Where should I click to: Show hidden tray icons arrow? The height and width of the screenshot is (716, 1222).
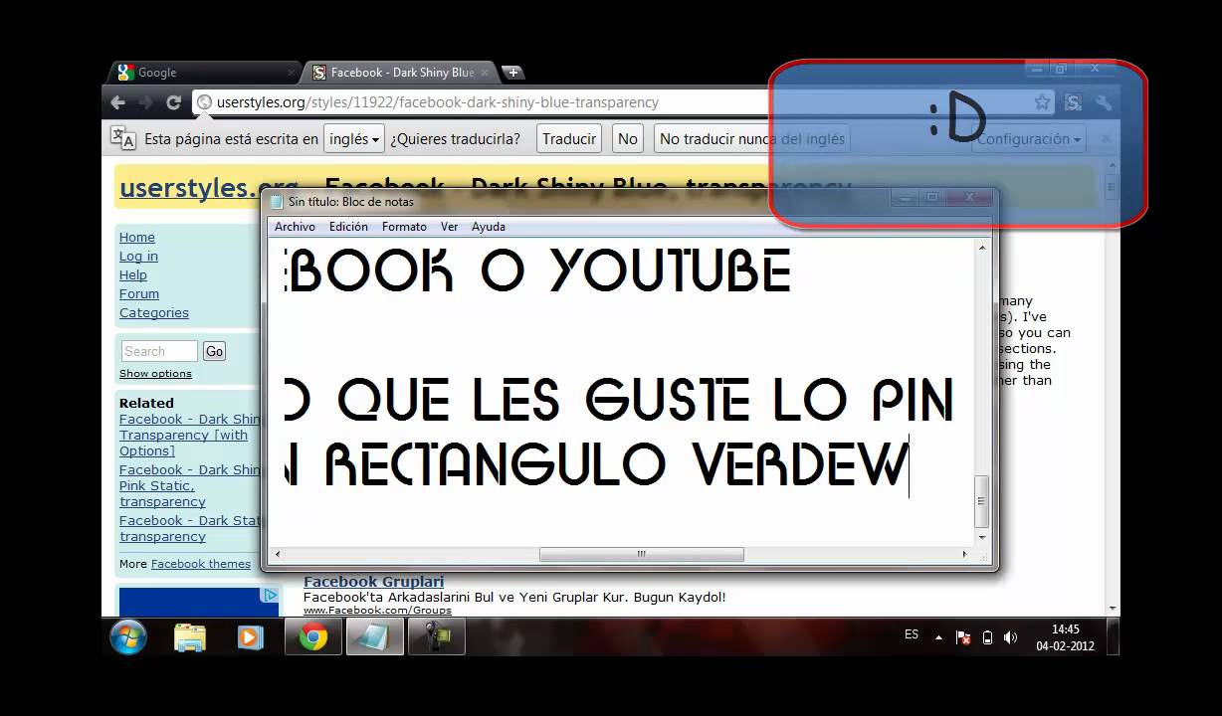click(938, 637)
